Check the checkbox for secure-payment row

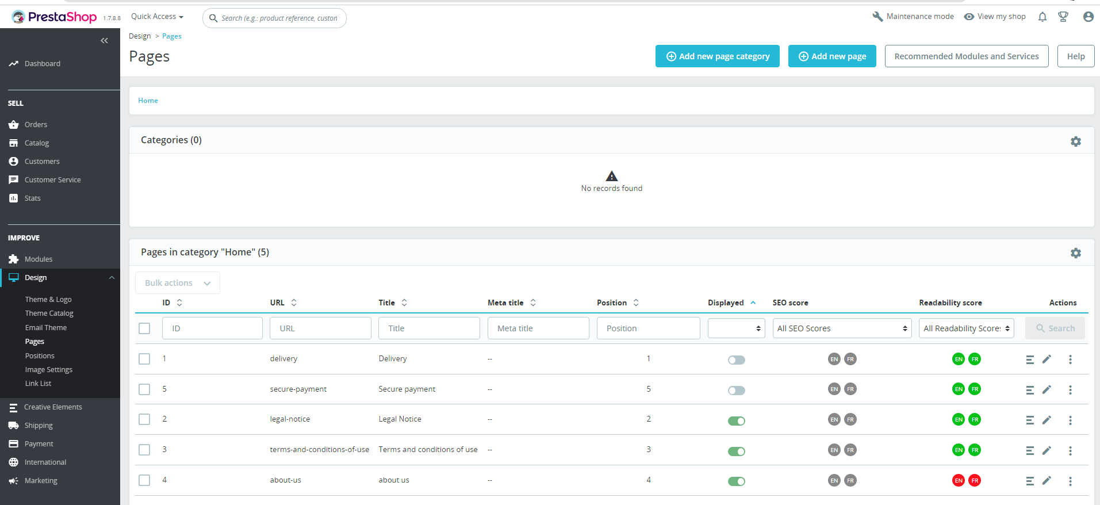(144, 389)
